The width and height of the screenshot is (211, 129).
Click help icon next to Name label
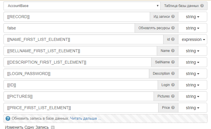pos(173,51)
